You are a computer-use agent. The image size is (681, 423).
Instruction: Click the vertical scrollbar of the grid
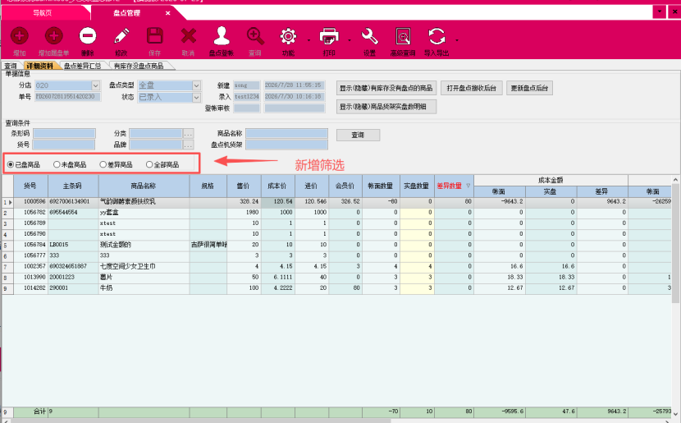[676, 243]
